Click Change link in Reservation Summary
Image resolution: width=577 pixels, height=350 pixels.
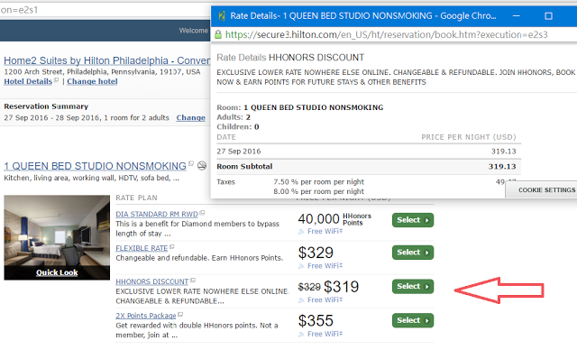190,118
